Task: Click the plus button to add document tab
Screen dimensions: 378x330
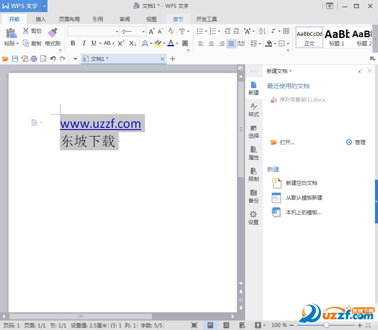Action: click(173, 59)
